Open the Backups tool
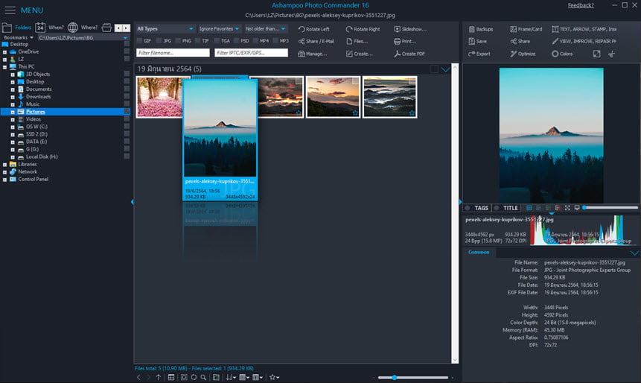641x383 pixels. [x=481, y=29]
